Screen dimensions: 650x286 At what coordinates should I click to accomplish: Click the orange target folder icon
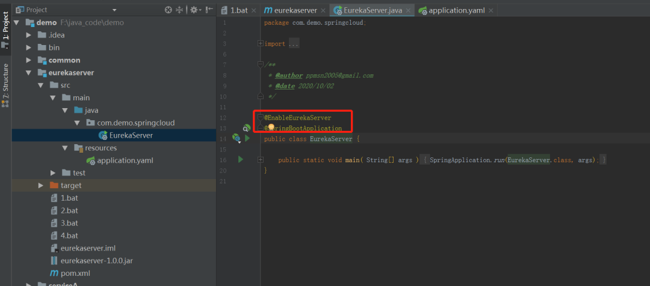[x=54, y=186]
